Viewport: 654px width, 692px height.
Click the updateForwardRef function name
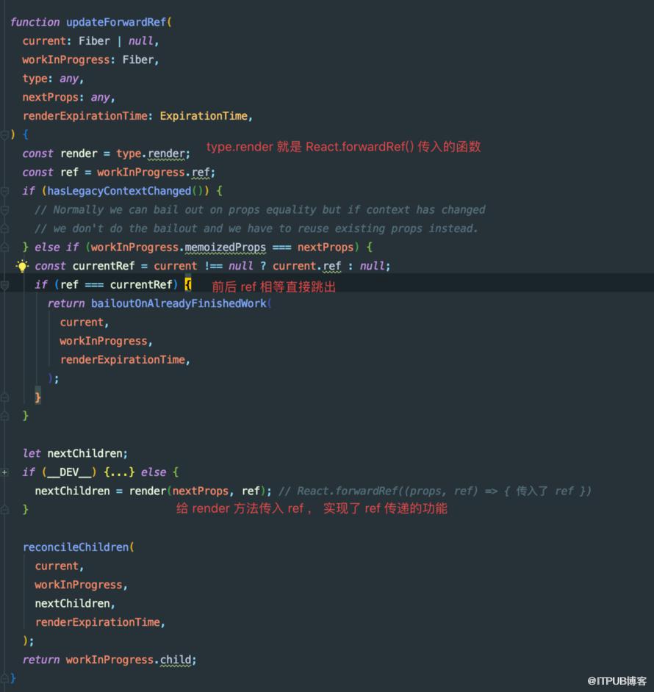116,22
